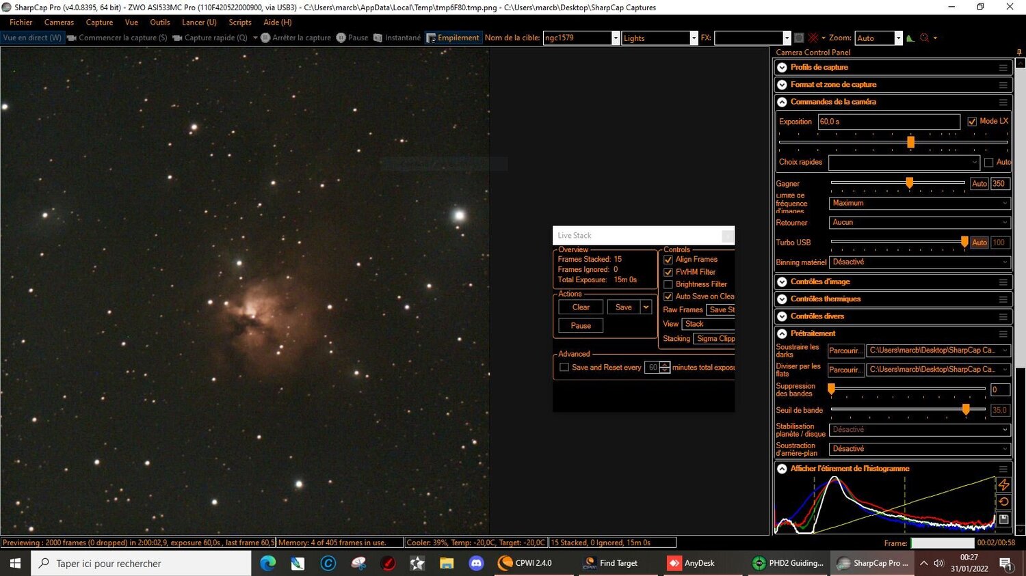Click the red focus assist icon on toolbar
Image resolution: width=1026 pixels, height=576 pixels.
923,38
